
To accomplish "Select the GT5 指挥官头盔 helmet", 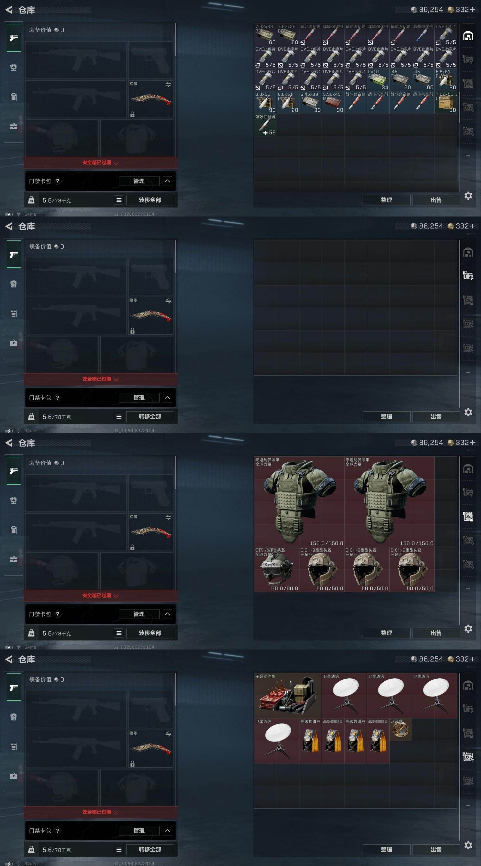I will (x=277, y=569).
